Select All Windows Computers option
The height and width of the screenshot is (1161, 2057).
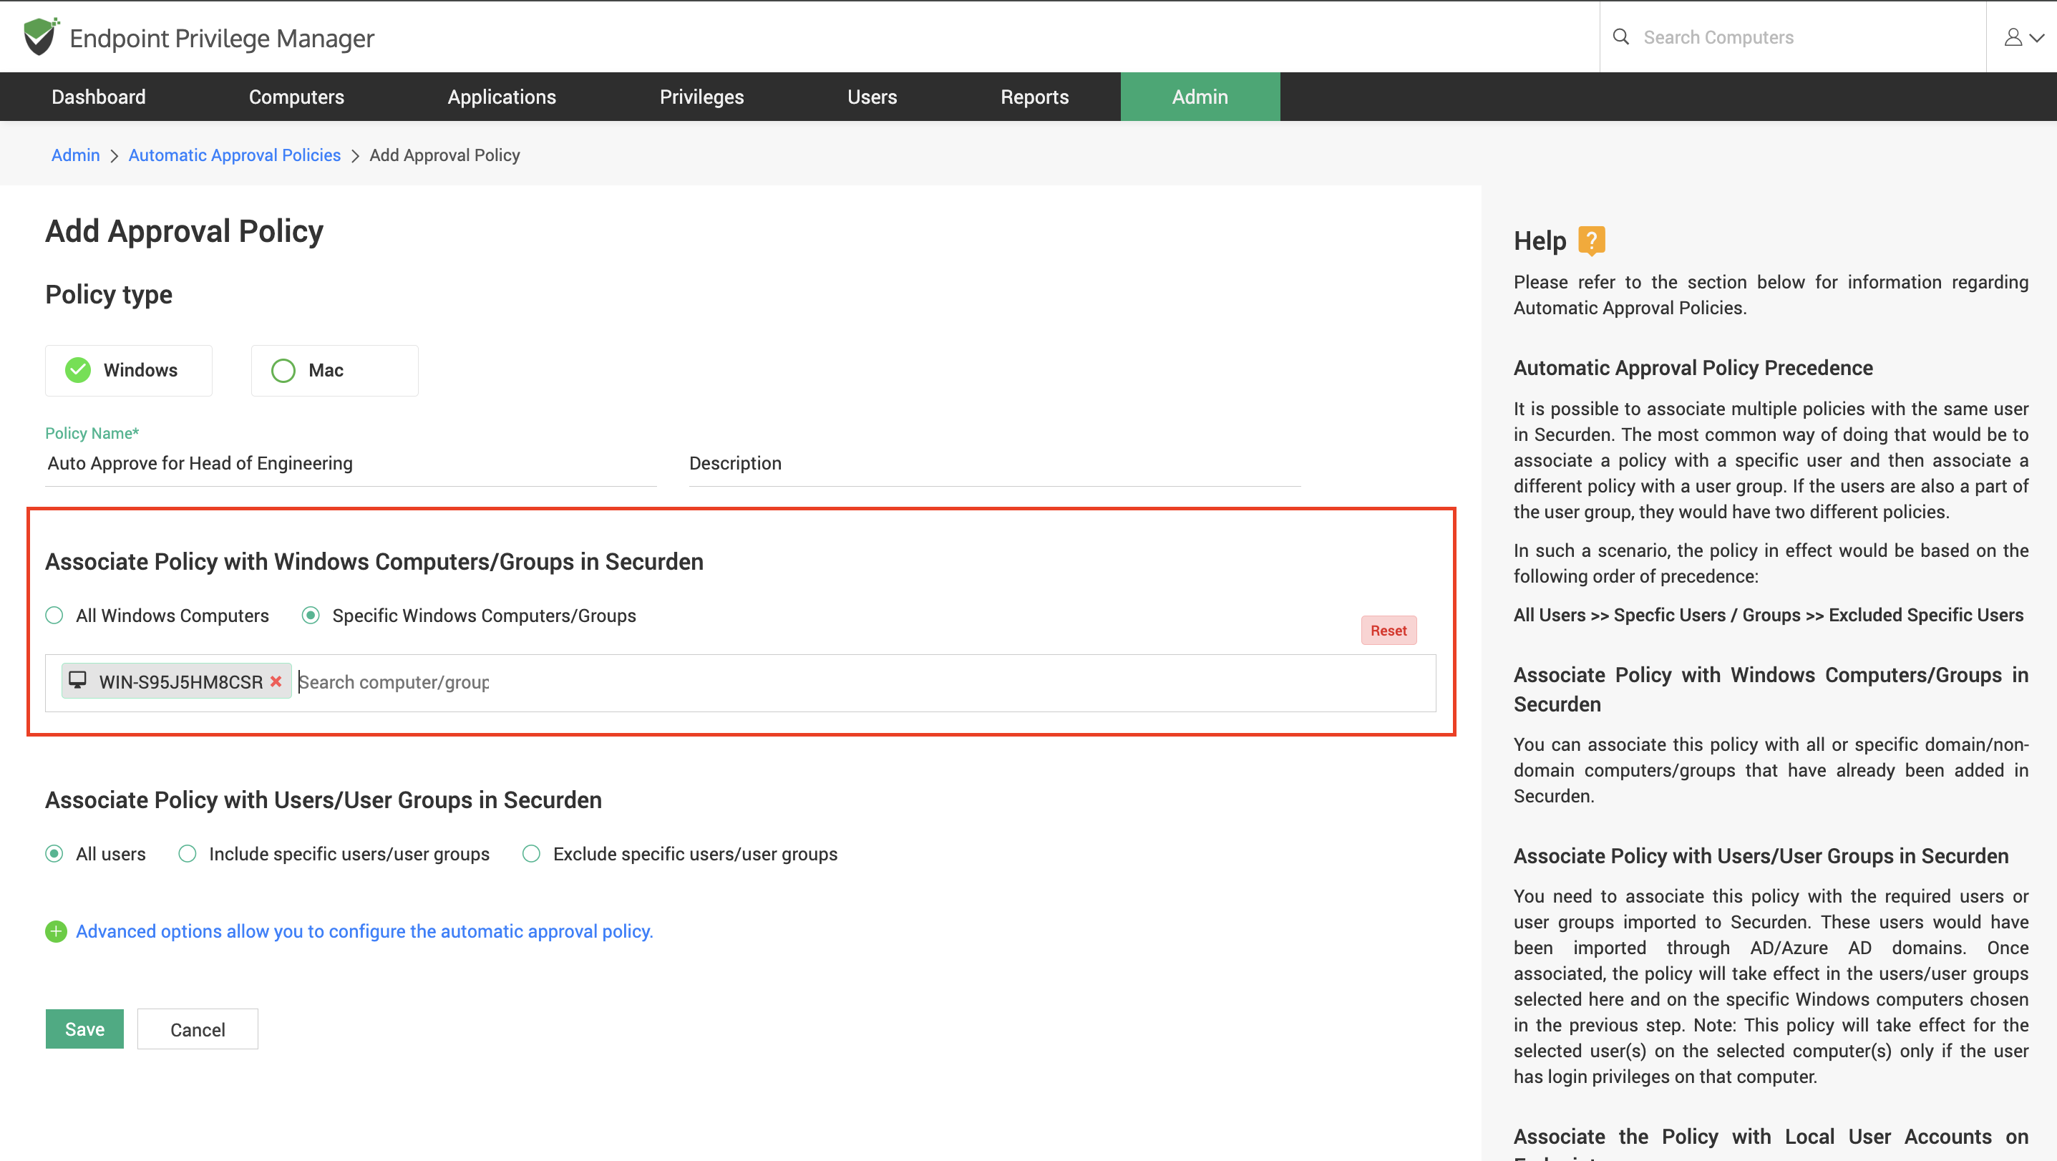pos(157,616)
